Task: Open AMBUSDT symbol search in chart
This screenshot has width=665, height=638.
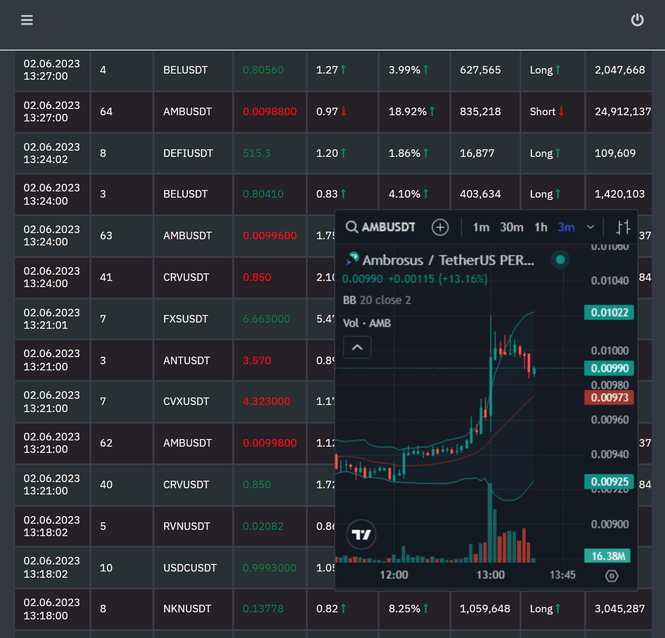Action: tap(380, 227)
